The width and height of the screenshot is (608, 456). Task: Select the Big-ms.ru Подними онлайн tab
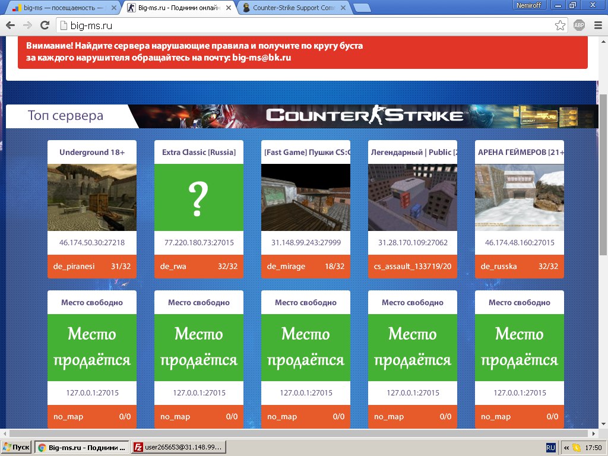[x=179, y=8]
